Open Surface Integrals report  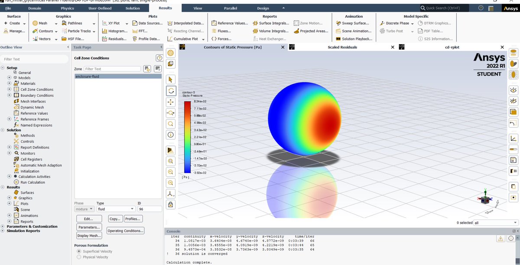270,23
